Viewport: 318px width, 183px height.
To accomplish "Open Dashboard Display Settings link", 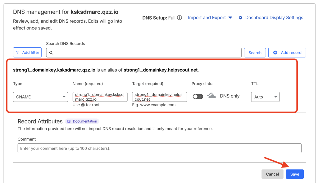I will [x=274, y=18].
